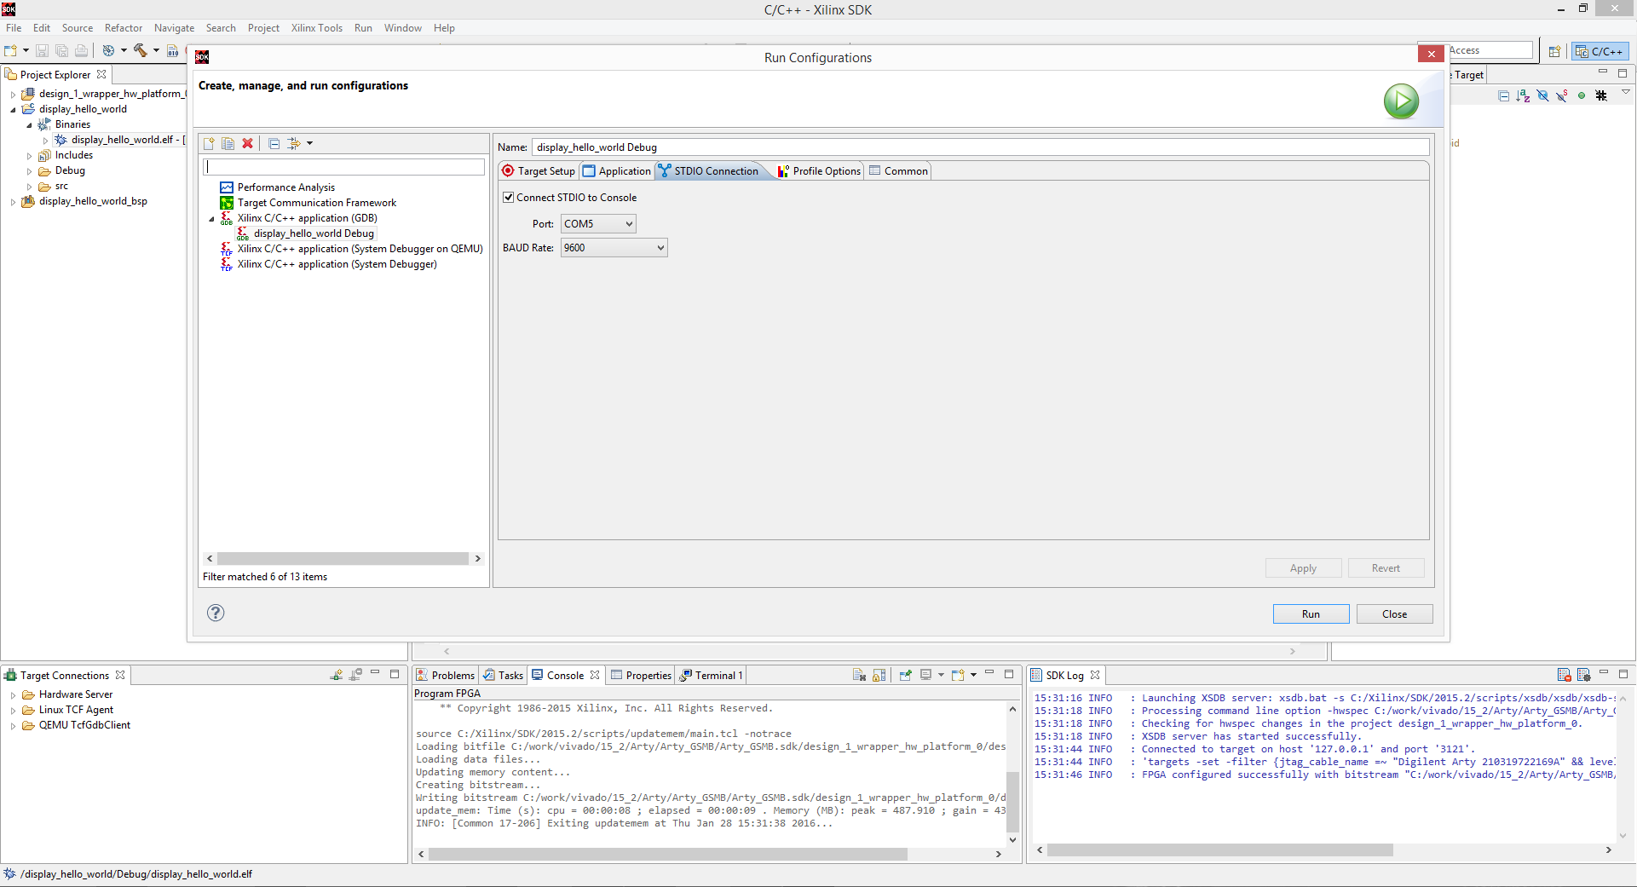Expand the Hardware Server tree node
The image size is (1637, 887).
13,695
